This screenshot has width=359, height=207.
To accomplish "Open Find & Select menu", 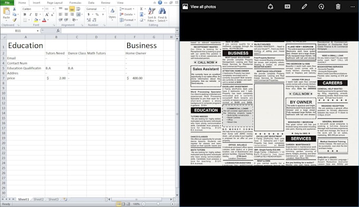I will coord(162,15).
